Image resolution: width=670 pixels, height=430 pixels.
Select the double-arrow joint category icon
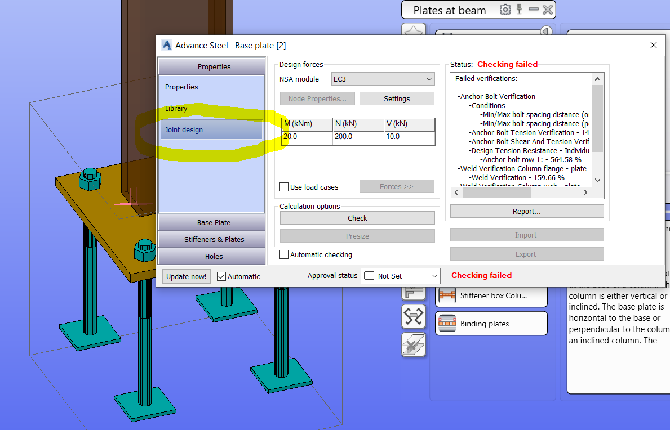click(413, 316)
